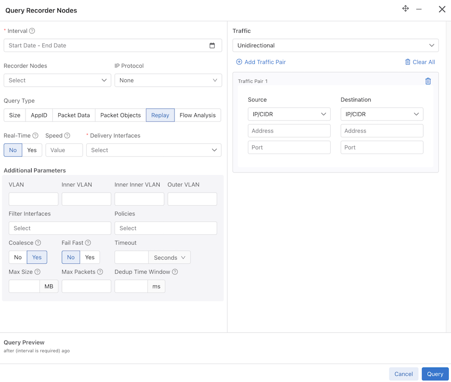This screenshot has width=451, height=382.
Task: Click the Dedup Time Window help icon
Action: 175,272
